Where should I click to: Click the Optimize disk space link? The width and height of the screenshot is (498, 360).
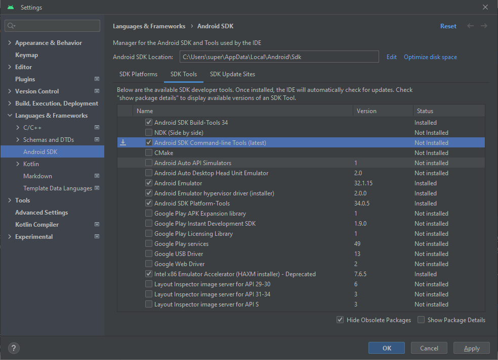pos(430,57)
